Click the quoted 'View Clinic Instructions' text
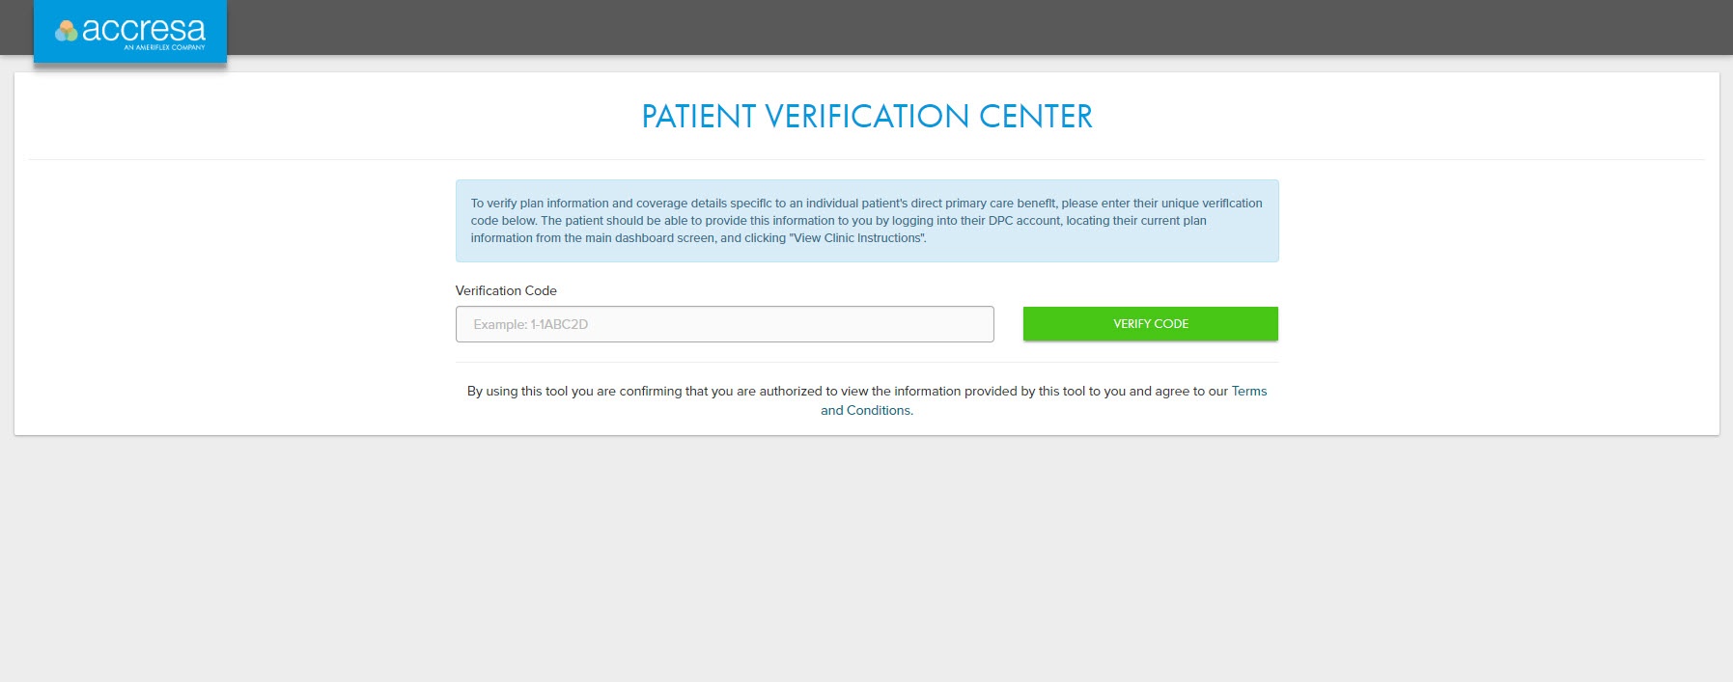The height and width of the screenshot is (682, 1733). pos(857,238)
